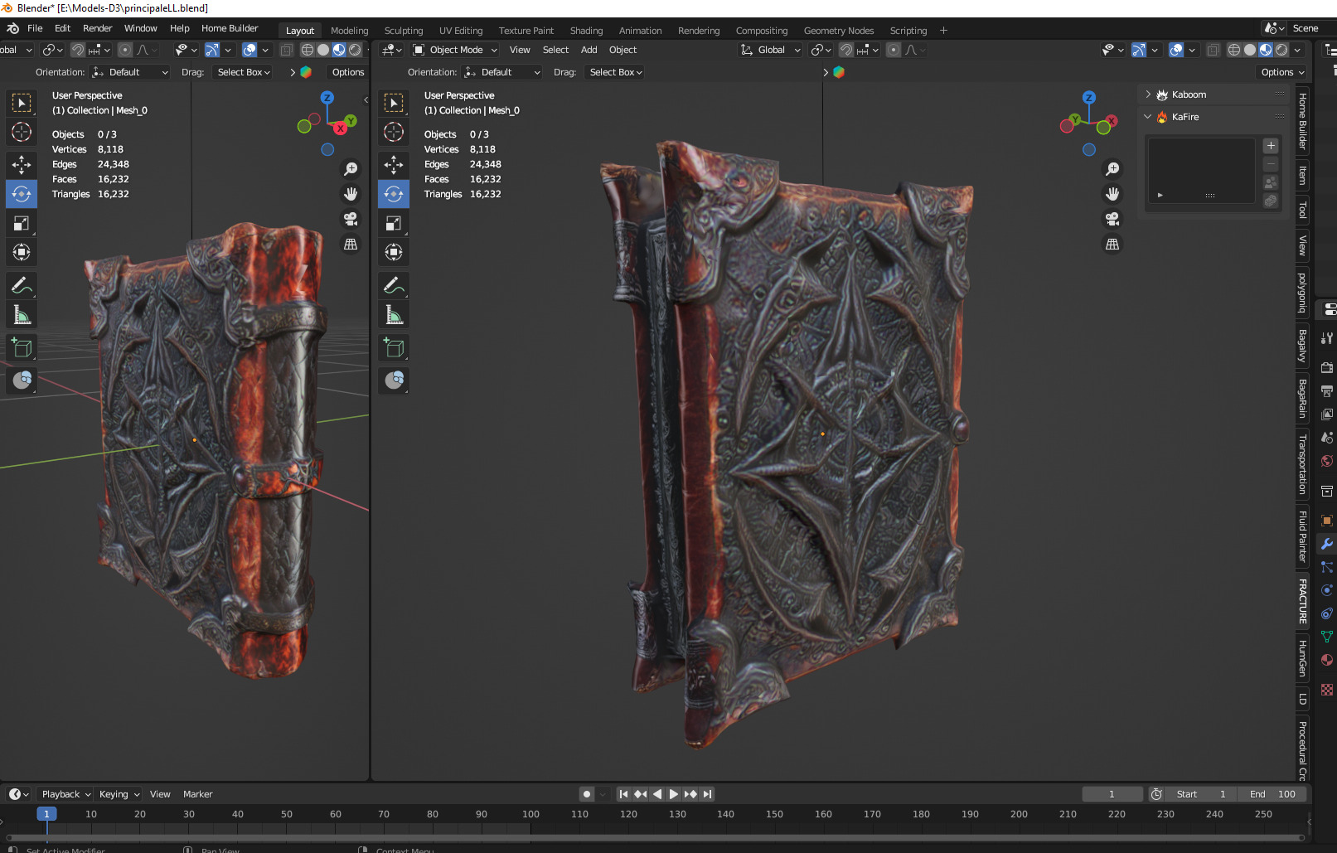
Task: Click Marker in the timeline header
Action: [x=197, y=794]
